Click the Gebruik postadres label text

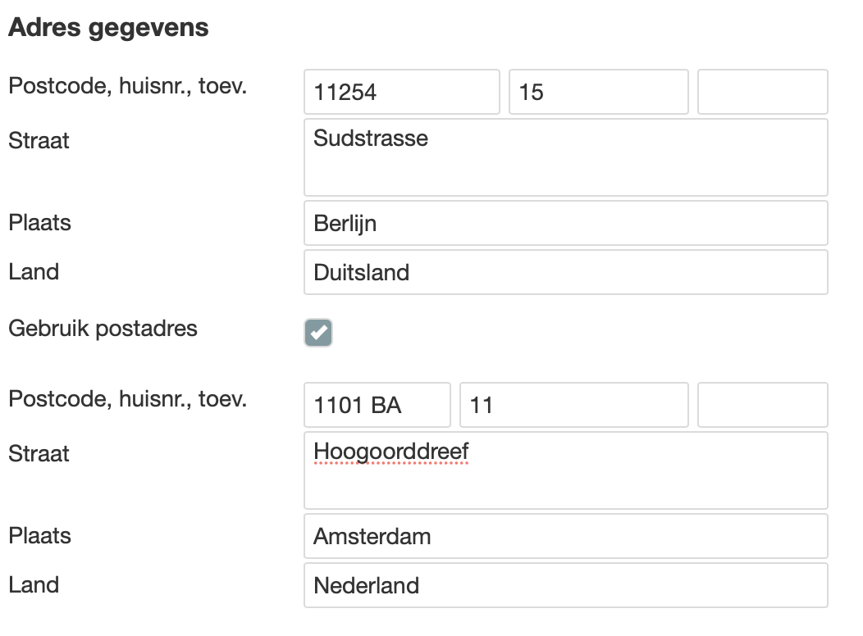(103, 329)
